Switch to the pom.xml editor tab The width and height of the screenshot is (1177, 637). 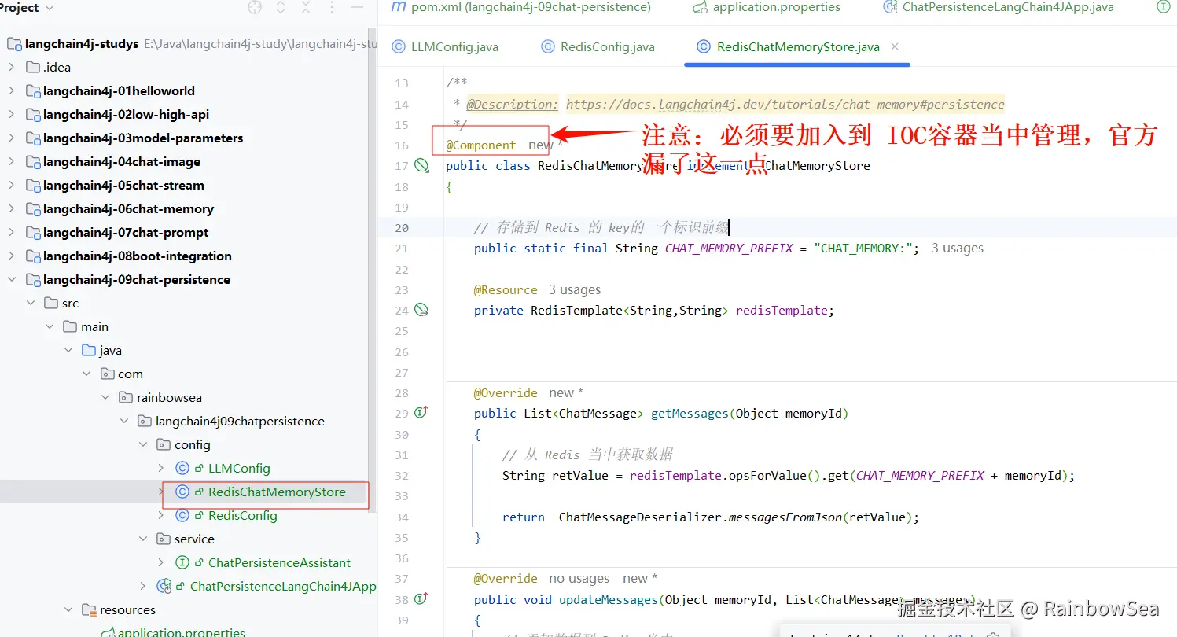(521, 7)
